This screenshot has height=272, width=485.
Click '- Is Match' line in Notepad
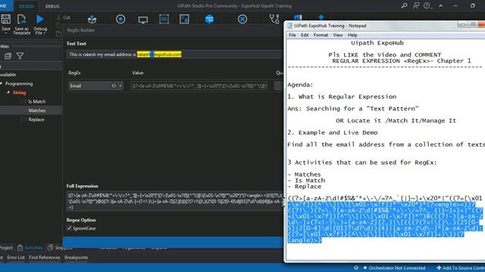point(306,181)
